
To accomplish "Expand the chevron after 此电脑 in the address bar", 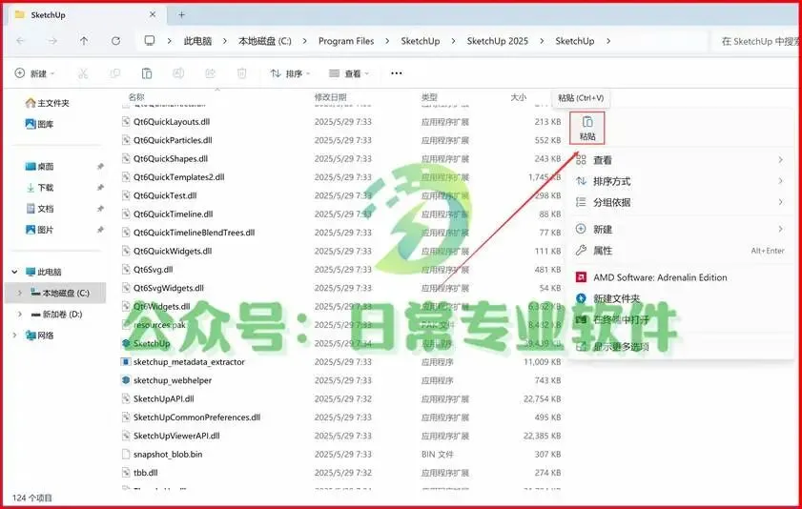I will click(224, 41).
